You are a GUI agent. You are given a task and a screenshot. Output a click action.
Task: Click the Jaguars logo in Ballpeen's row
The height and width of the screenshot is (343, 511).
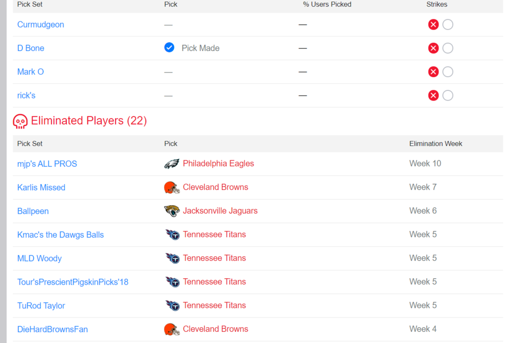[x=172, y=211]
